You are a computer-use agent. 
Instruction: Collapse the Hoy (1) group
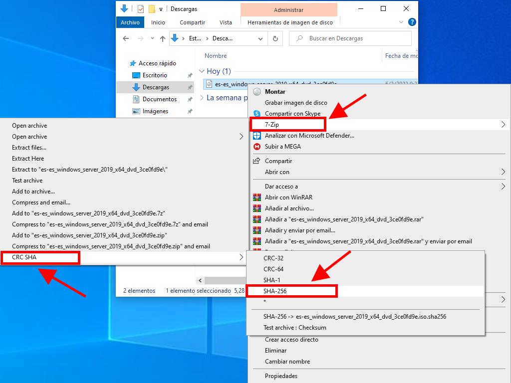pos(202,71)
